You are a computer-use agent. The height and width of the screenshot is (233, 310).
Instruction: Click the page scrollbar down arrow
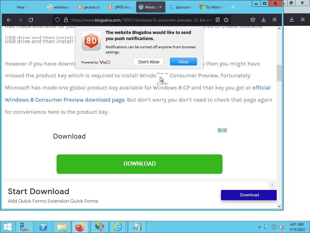[x=279, y=206]
